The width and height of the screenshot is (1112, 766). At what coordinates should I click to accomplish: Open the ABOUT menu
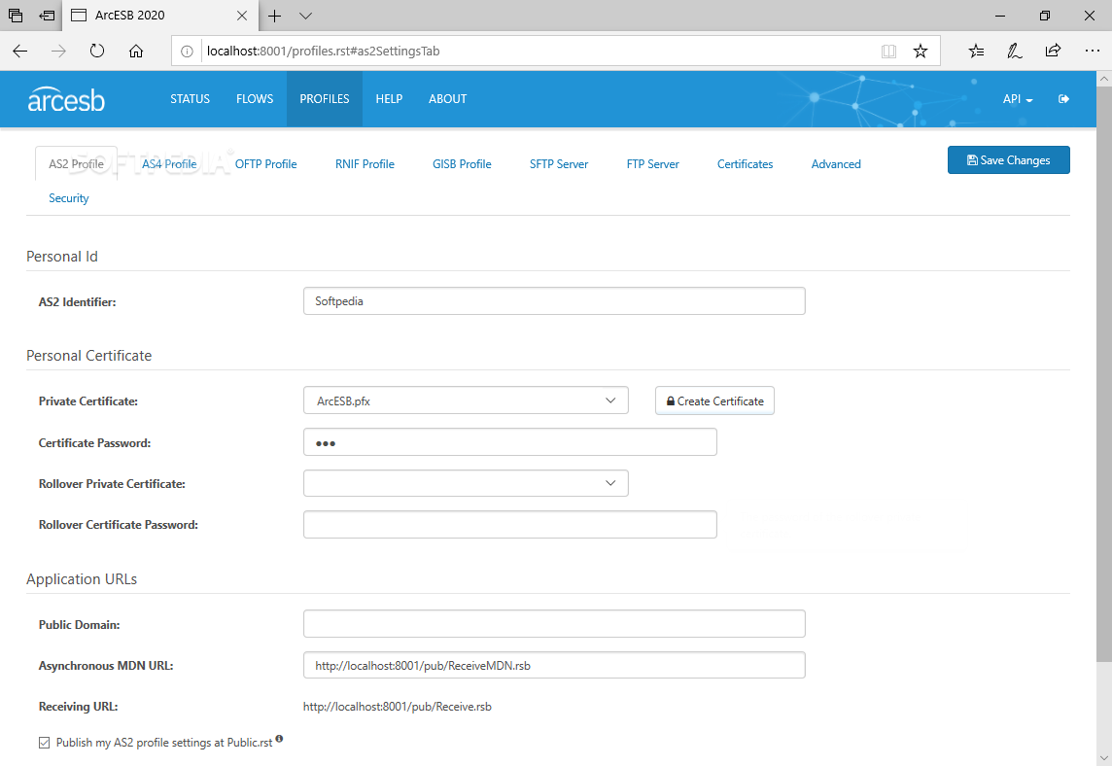click(x=447, y=99)
